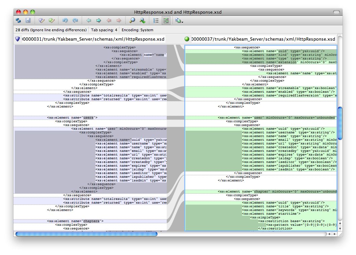Click the window title 'HttpResponse.xsd and HttpResponse.xsd'
The width and height of the screenshot is (356, 255).
point(178,12)
